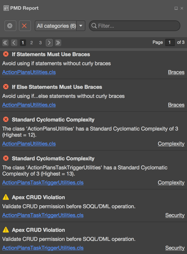The image size is (187, 254).
Task: Click the Page number input box
Action: tap(170, 42)
